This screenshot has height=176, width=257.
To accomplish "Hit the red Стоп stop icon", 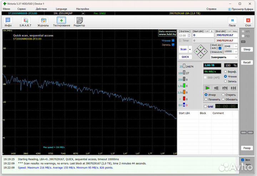I will coord(248,21).
